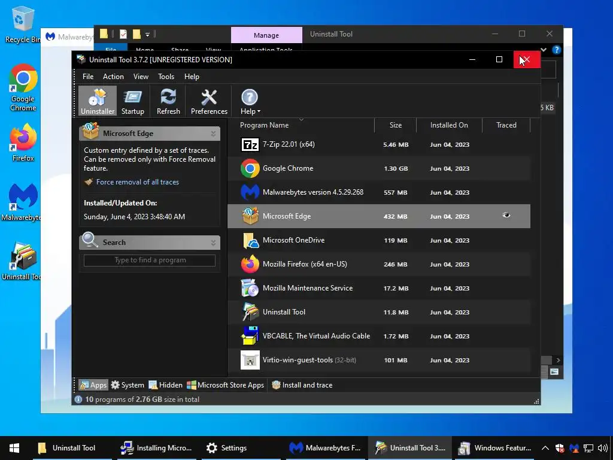
Task: Switch to Installing Microsoft taskbar window
Action: click(x=156, y=448)
